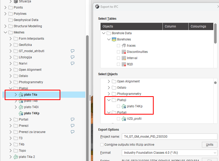Open comment on Prerezi folder
This screenshot has height=161, width=219.
pyautogui.click(x=73, y=126)
